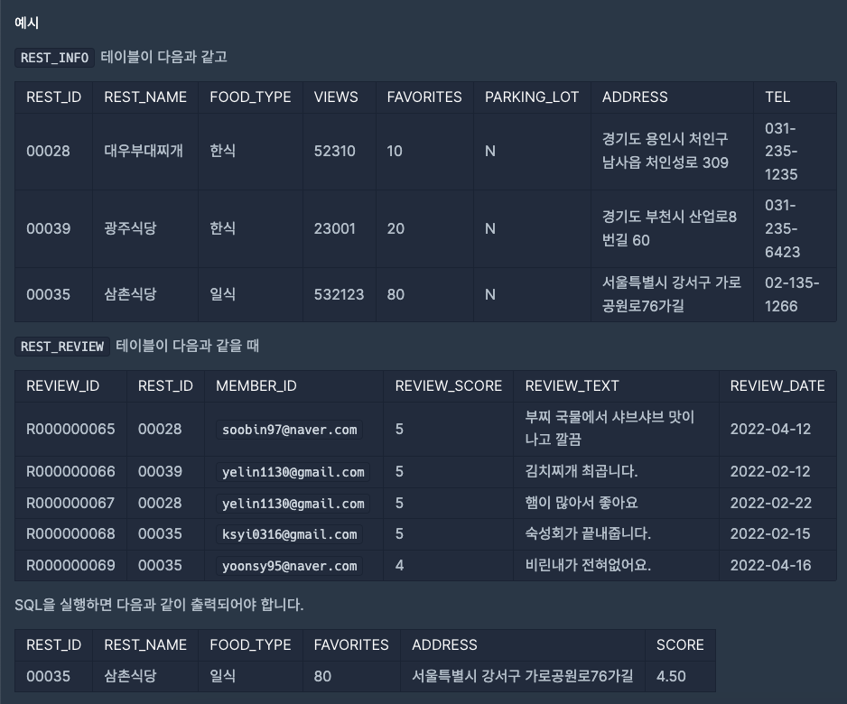
Task: Click the REST_INFO code label
Action: coord(54,58)
